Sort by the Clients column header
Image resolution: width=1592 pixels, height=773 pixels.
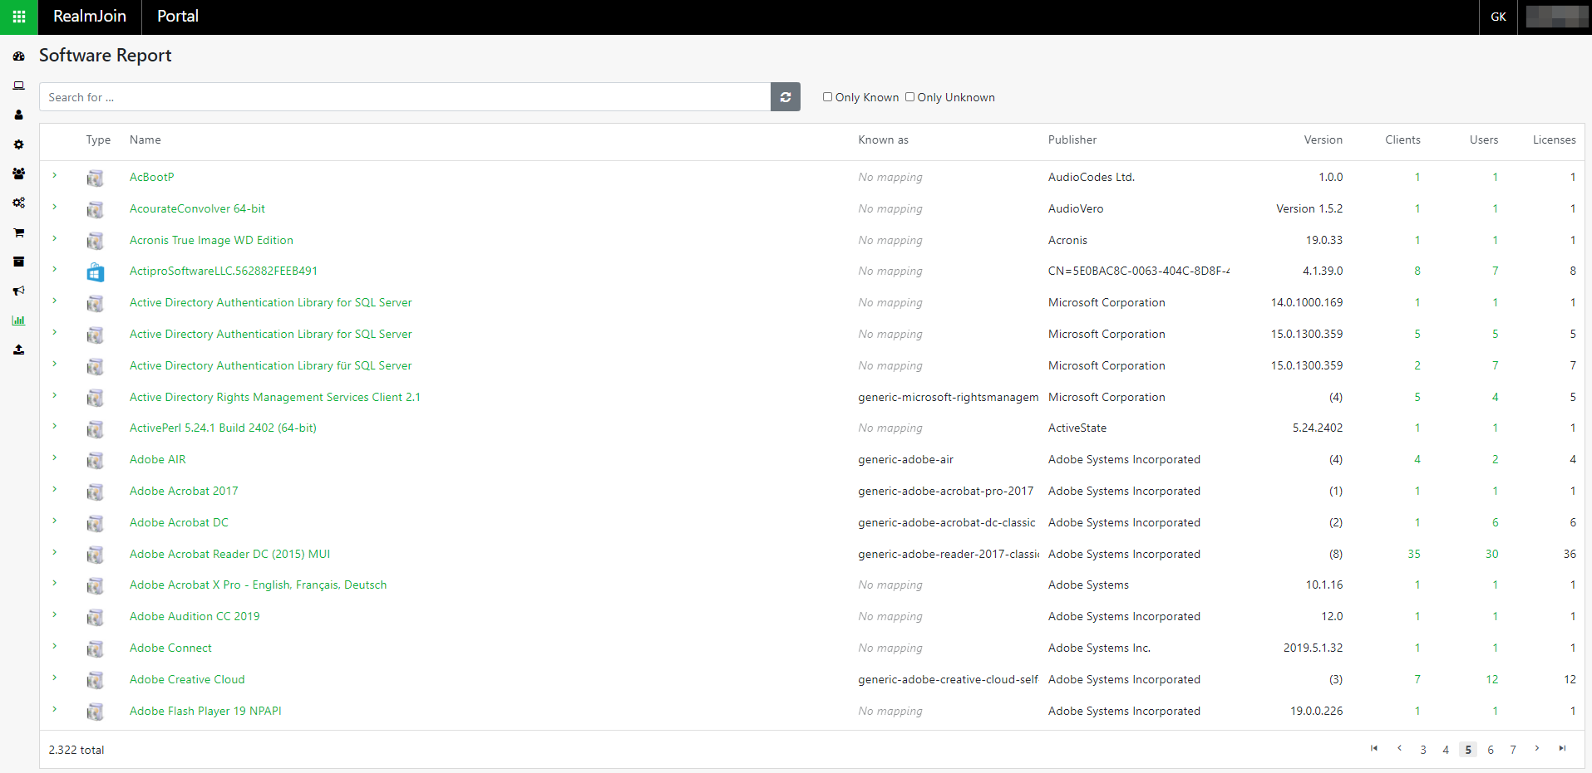coord(1402,139)
